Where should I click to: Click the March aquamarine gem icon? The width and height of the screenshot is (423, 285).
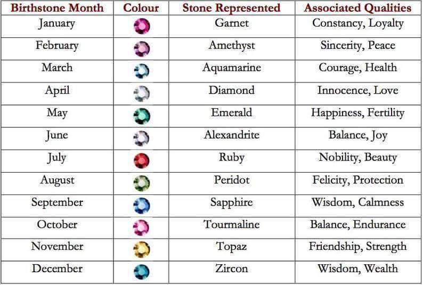click(x=142, y=71)
